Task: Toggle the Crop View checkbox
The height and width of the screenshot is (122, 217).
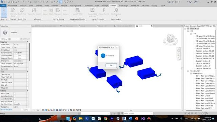Action: (x=15, y=94)
